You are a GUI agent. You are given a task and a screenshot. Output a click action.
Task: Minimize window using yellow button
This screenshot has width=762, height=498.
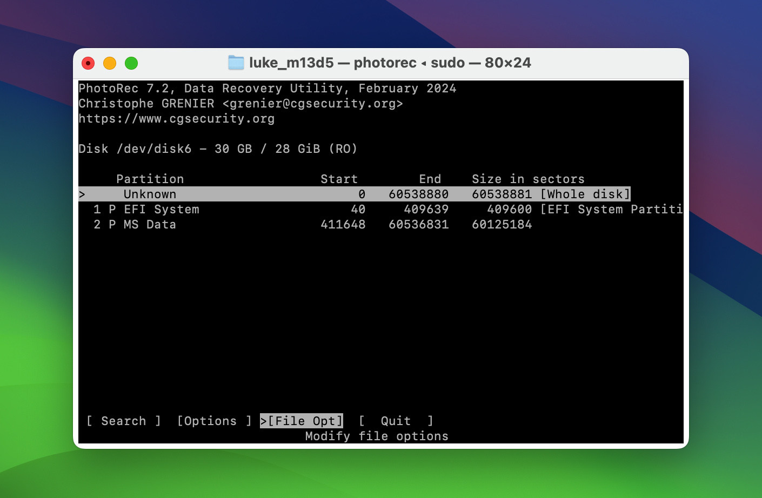110,63
